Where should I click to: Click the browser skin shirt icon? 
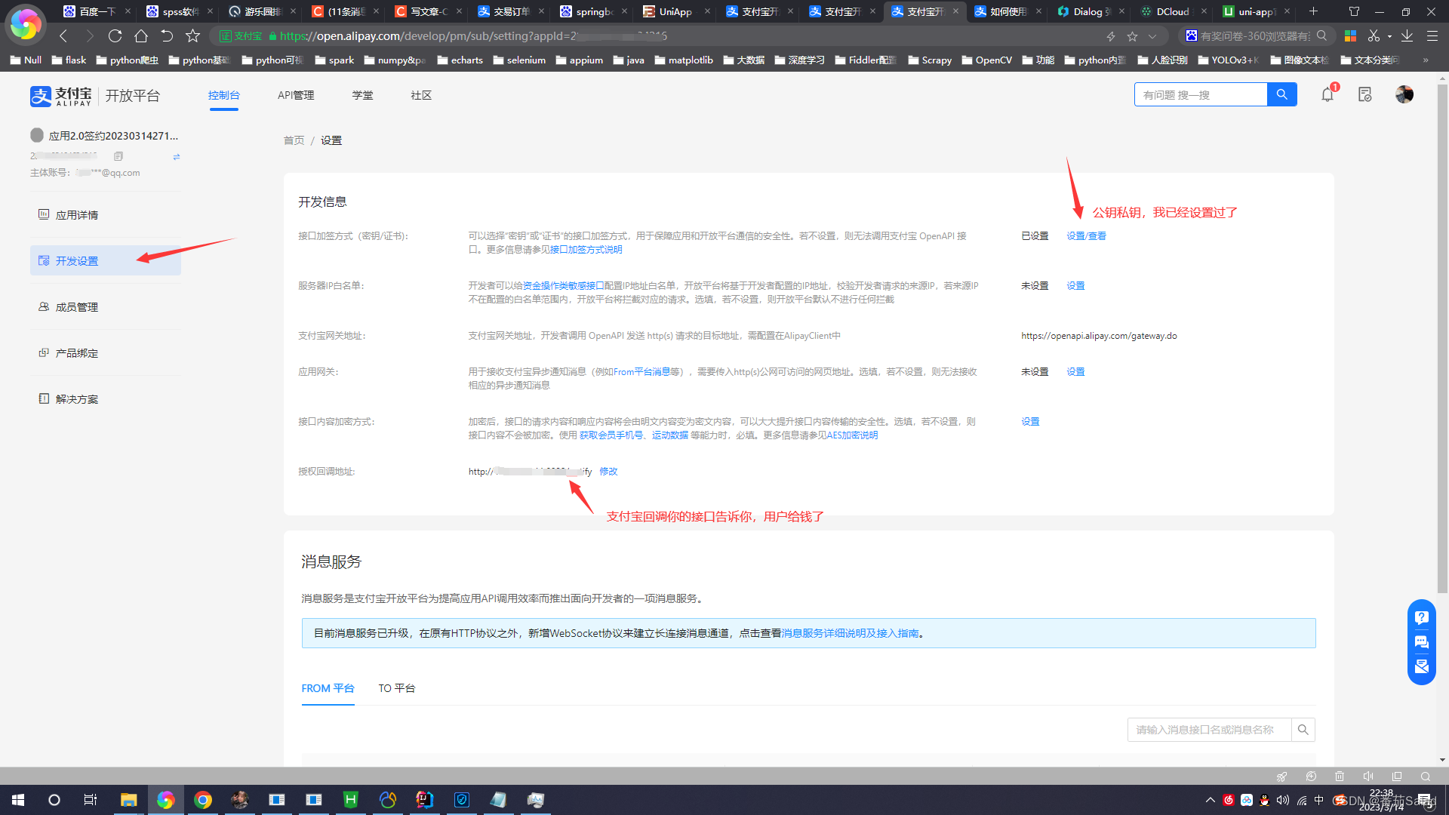(1354, 11)
